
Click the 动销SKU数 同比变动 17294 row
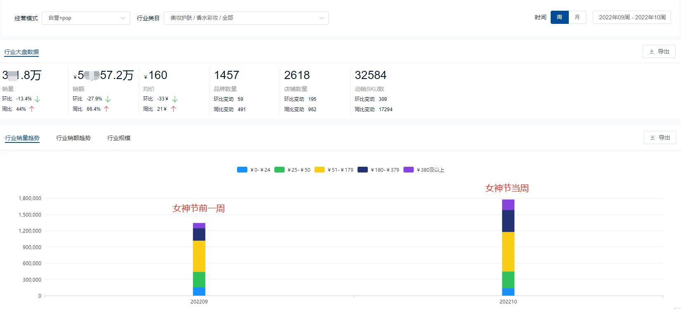click(x=374, y=110)
